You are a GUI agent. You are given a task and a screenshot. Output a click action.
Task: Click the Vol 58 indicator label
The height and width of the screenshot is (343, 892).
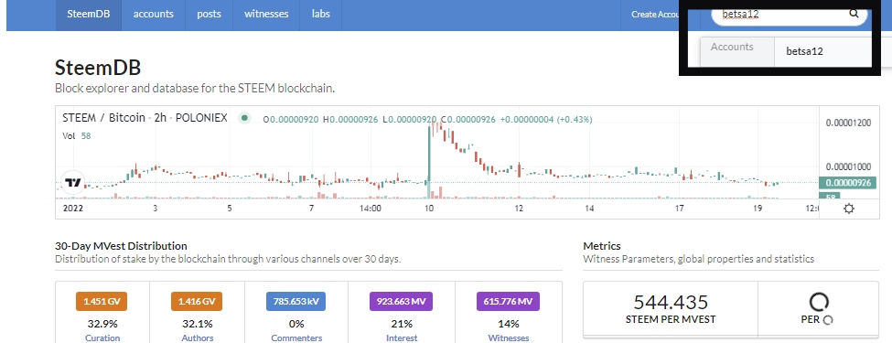(76, 135)
